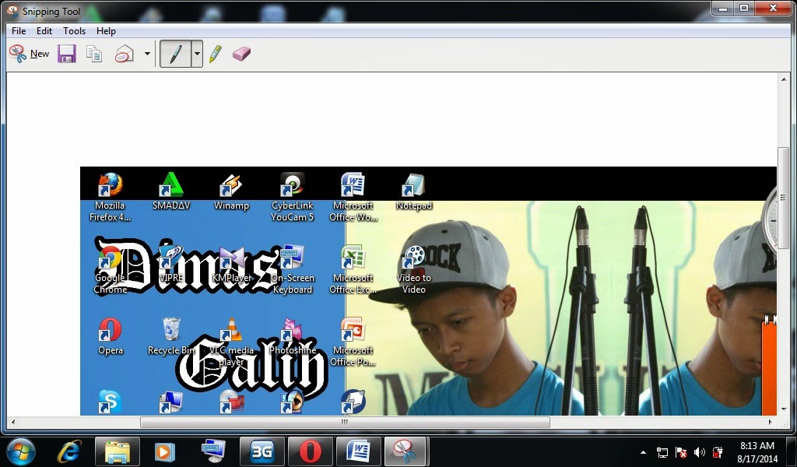
Task: Expand the Send Snip dropdown arrow
Action: (146, 53)
